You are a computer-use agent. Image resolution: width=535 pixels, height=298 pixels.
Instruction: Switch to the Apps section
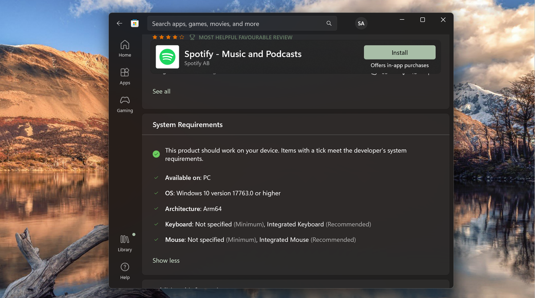125,76
